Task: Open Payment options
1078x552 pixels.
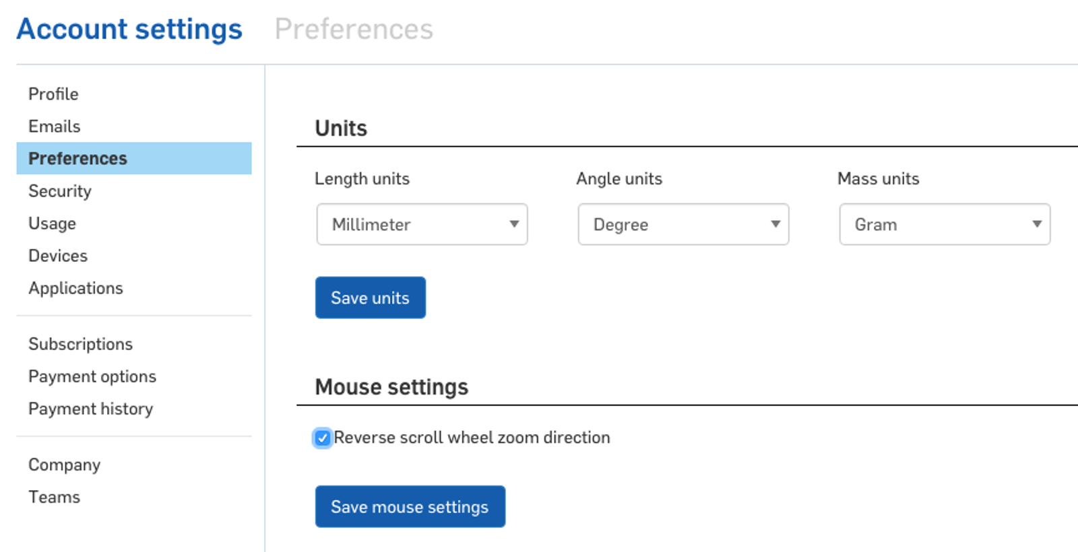Action: [92, 376]
